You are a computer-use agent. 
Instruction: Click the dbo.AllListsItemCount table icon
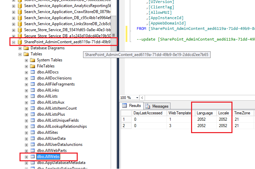click(33, 108)
